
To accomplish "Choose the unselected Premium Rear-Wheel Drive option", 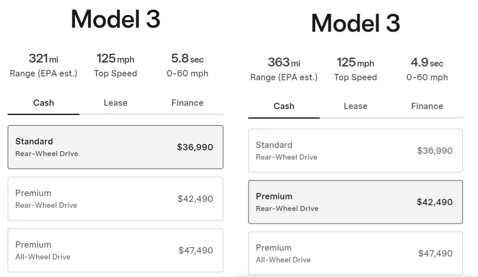I will pyautogui.click(x=115, y=199).
